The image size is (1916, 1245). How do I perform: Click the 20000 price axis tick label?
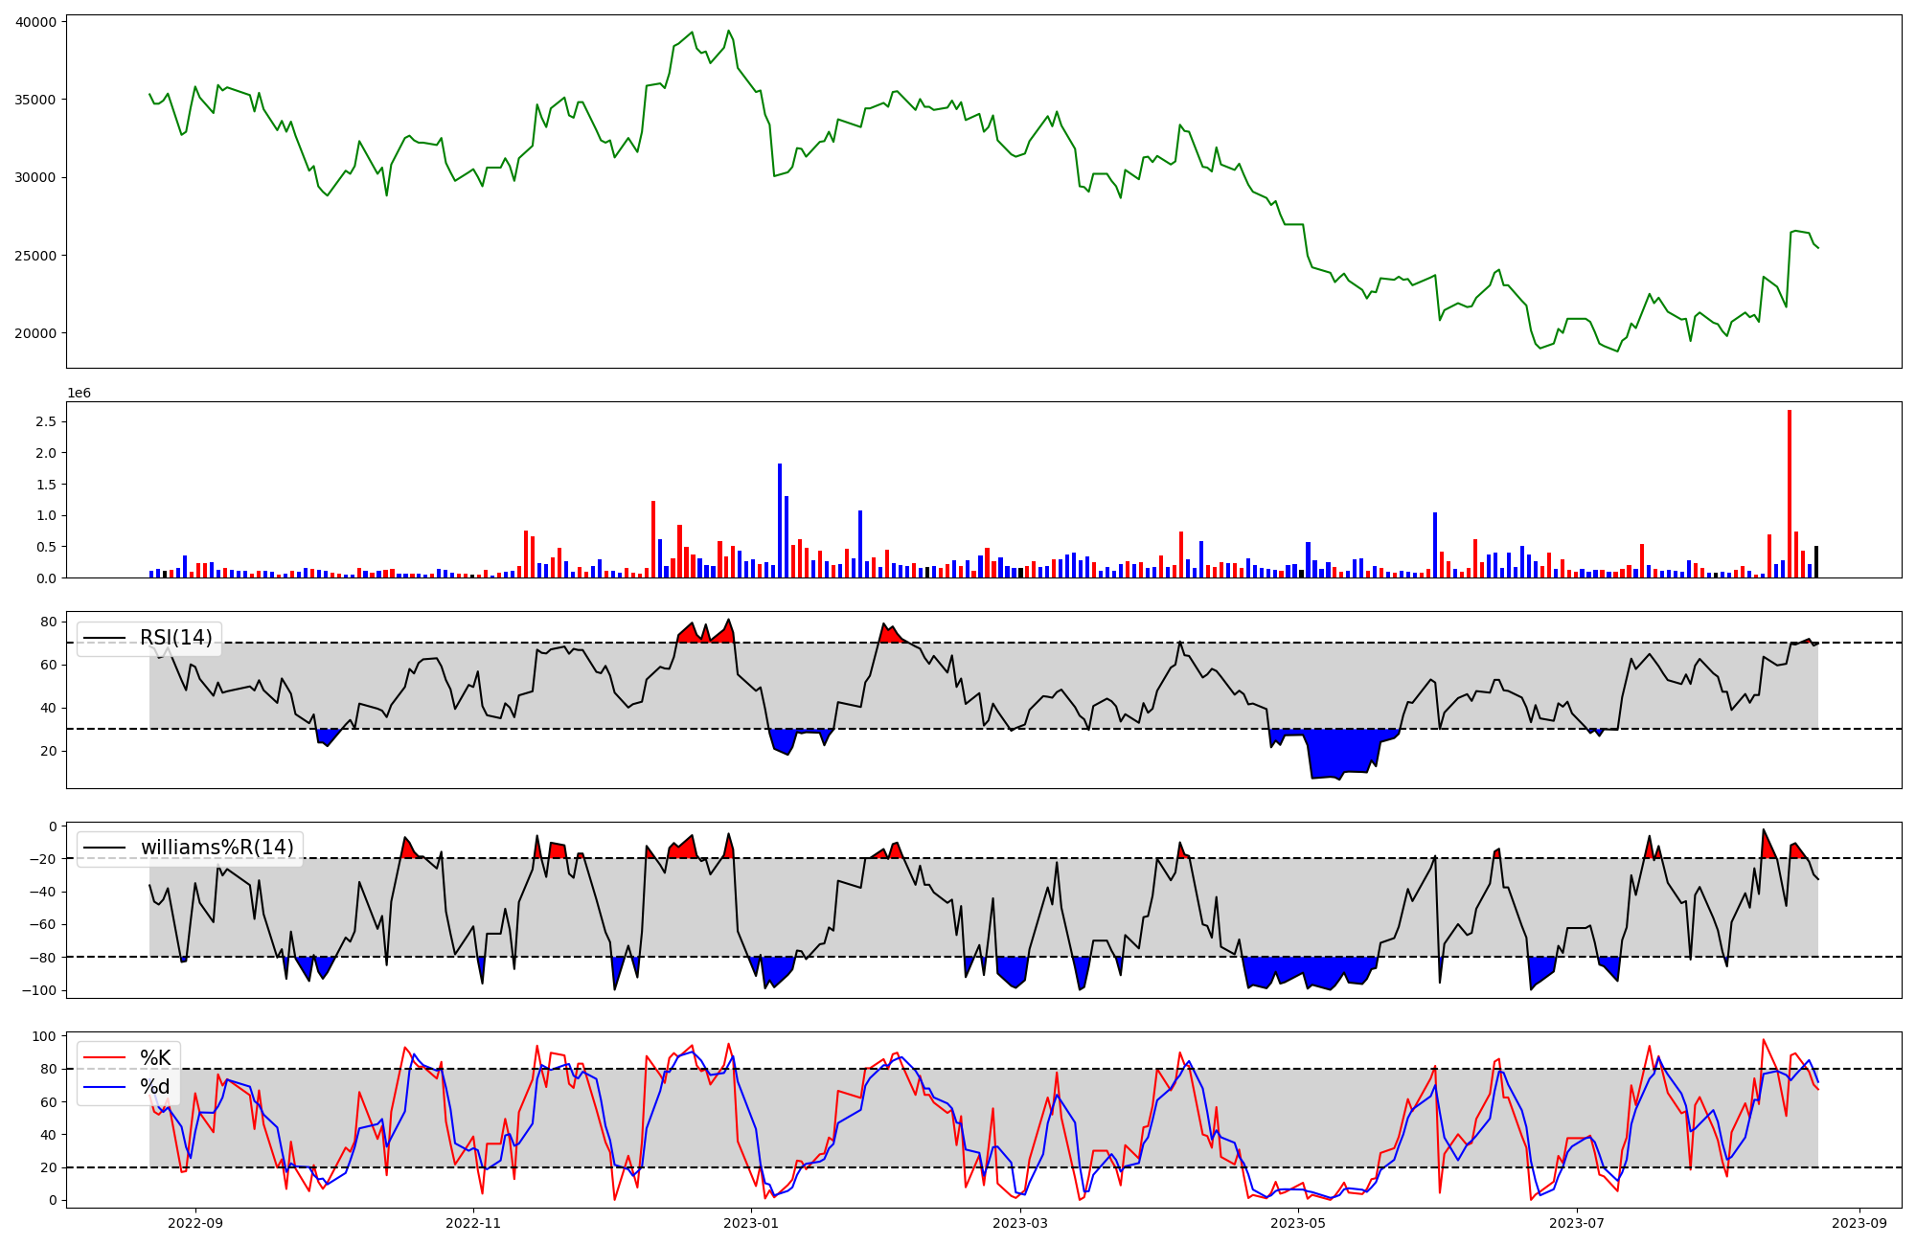(35, 333)
